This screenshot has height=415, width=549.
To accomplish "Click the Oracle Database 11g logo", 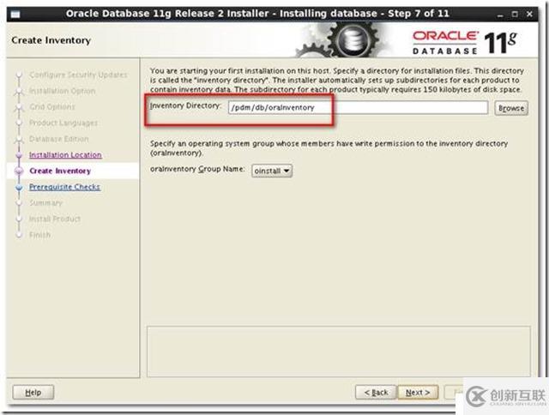I will click(465, 43).
